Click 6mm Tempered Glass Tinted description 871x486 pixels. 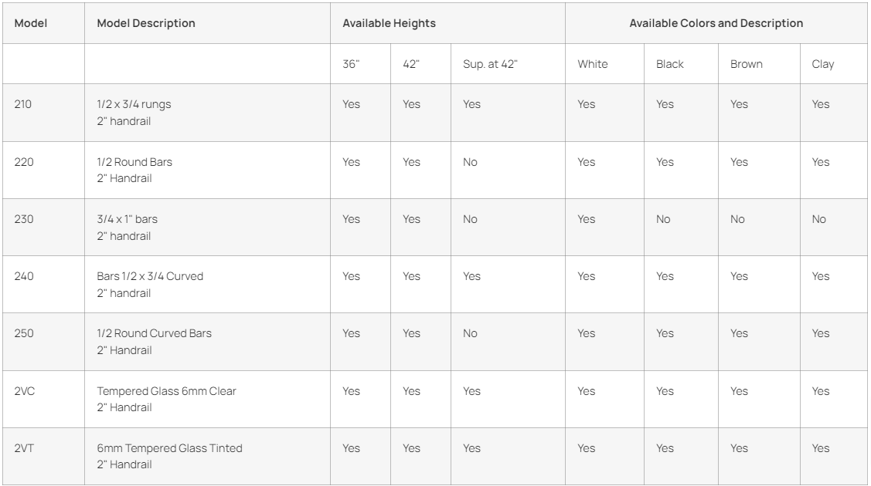(x=169, y=448)
